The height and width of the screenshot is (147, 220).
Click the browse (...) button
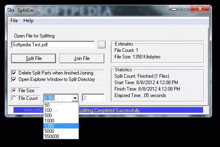click(102, 45)
